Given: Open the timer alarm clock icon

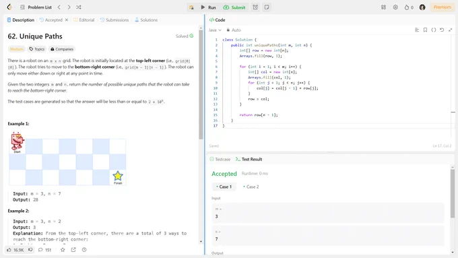Looking at the screenshot, I should pyautogui.click(x=255, y=7).
